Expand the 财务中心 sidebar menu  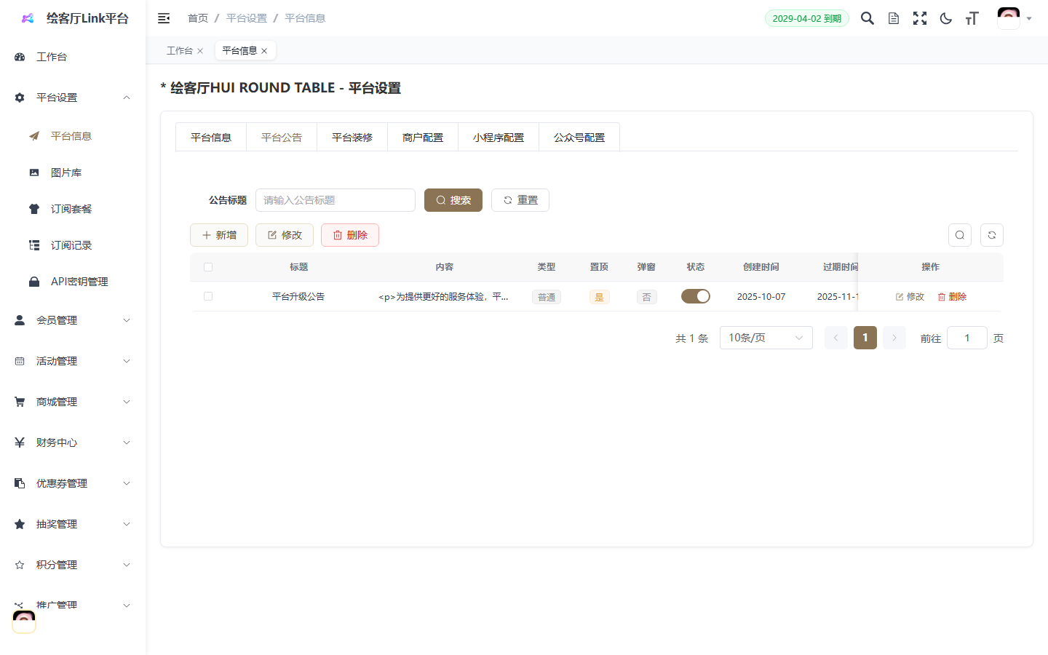coord(73,442)
